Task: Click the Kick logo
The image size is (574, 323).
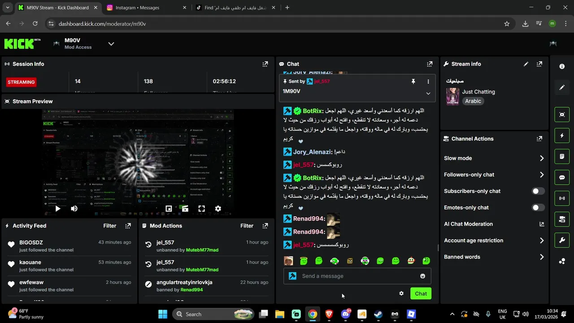Action: click(x=22, y=44)
